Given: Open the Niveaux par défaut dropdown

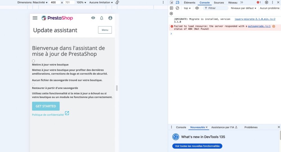Looking at the screenshot, I should coord(243,8).
